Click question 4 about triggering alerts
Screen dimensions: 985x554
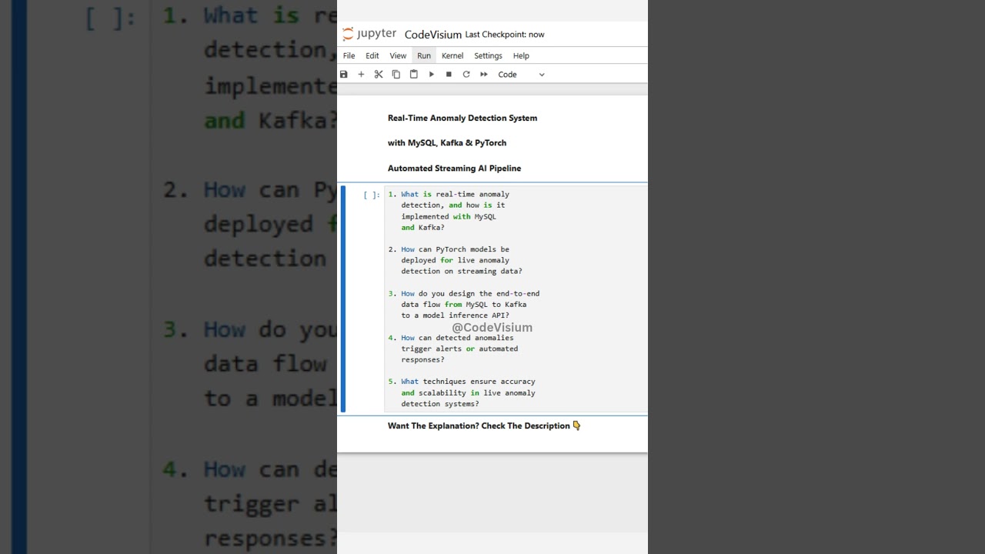coord(453,349)
